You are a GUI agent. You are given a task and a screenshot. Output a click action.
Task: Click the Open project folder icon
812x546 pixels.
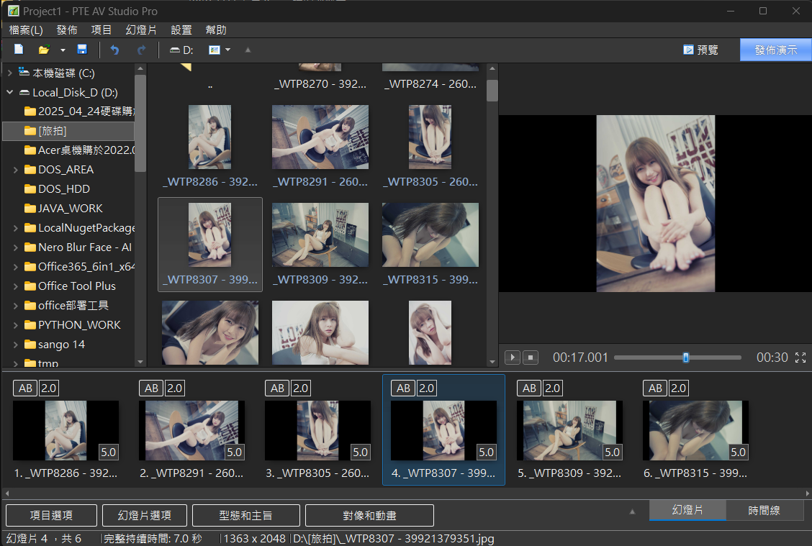(44, 50)
